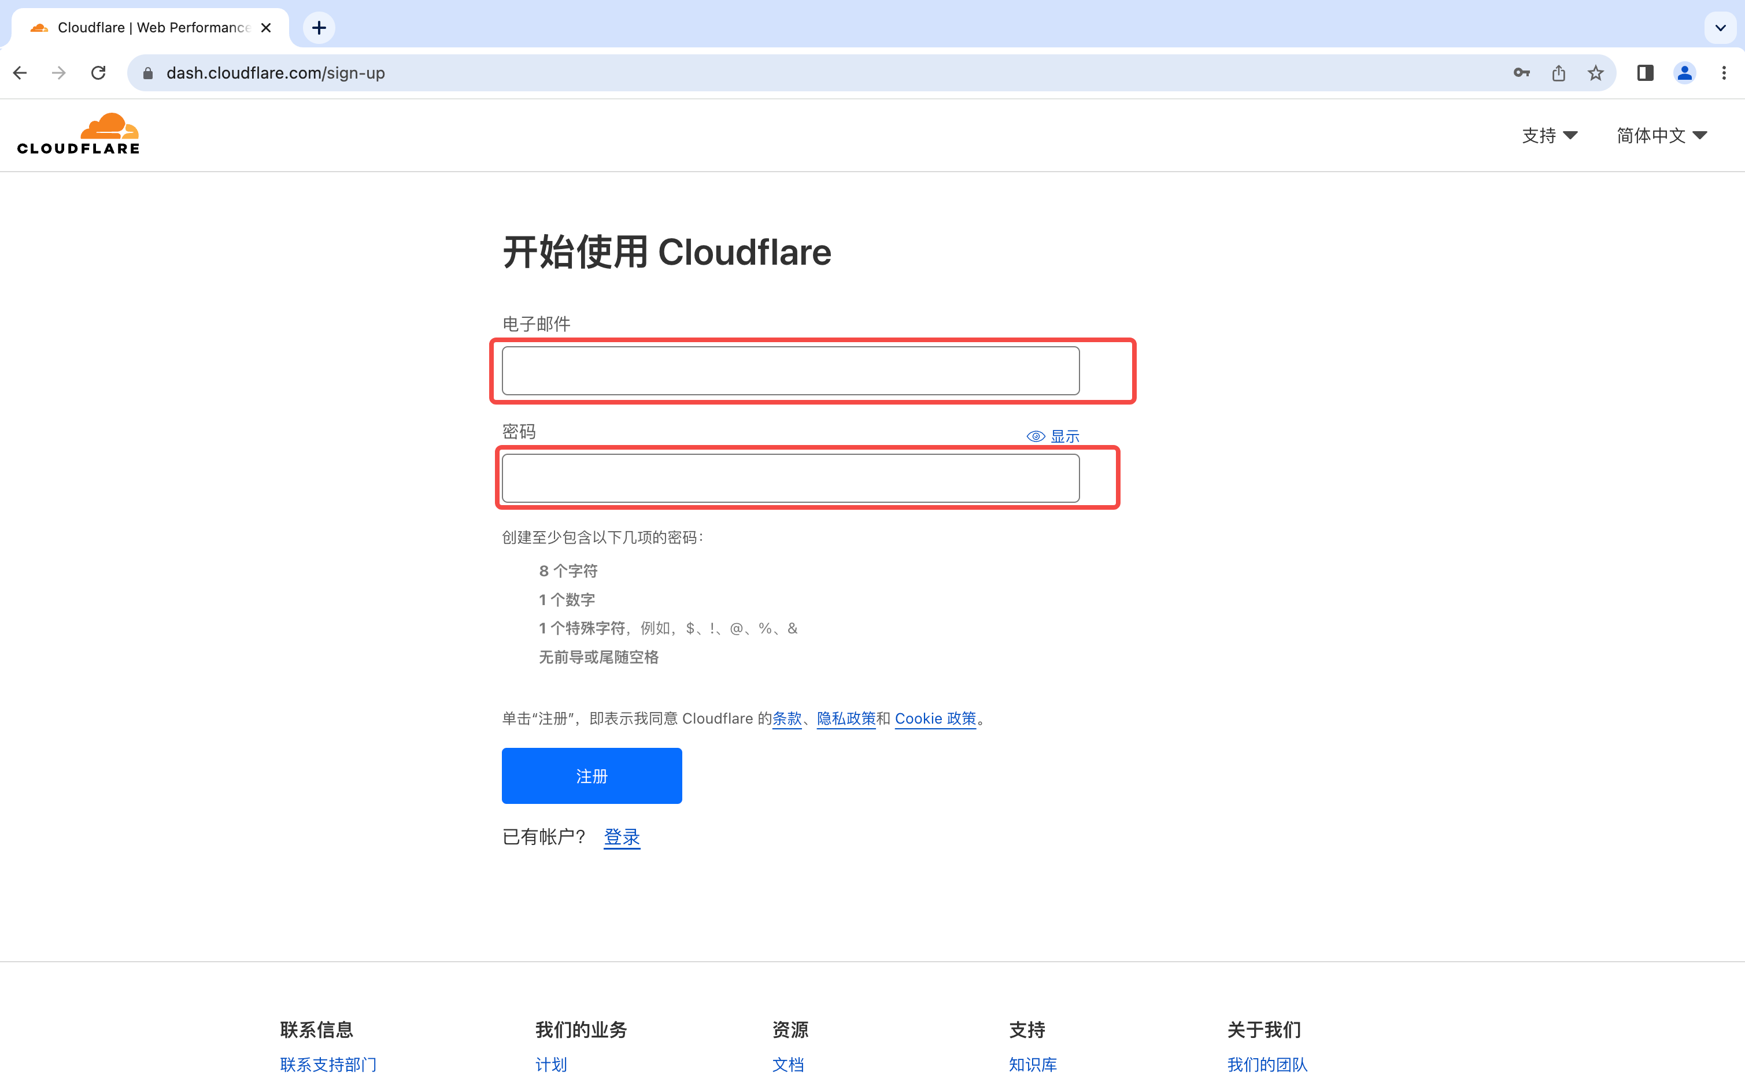Open the 隐私政策 link
The width and height of the screenshot is (1745, 1090).
(x=846, y=719)
